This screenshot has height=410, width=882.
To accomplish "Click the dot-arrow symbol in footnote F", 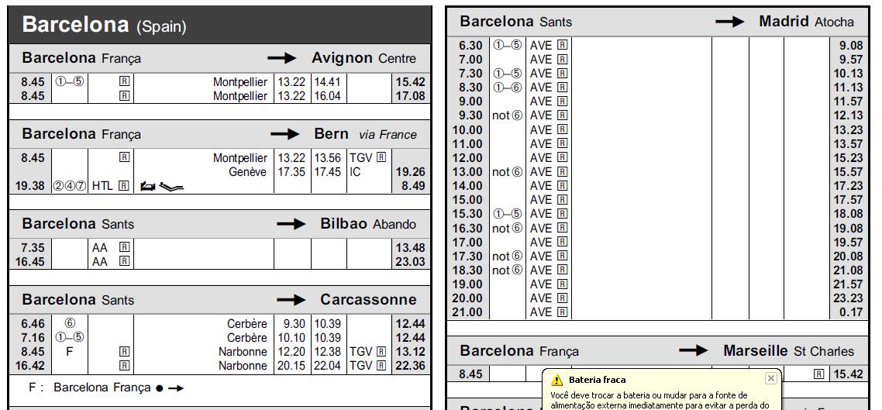I will click(169, 388).
